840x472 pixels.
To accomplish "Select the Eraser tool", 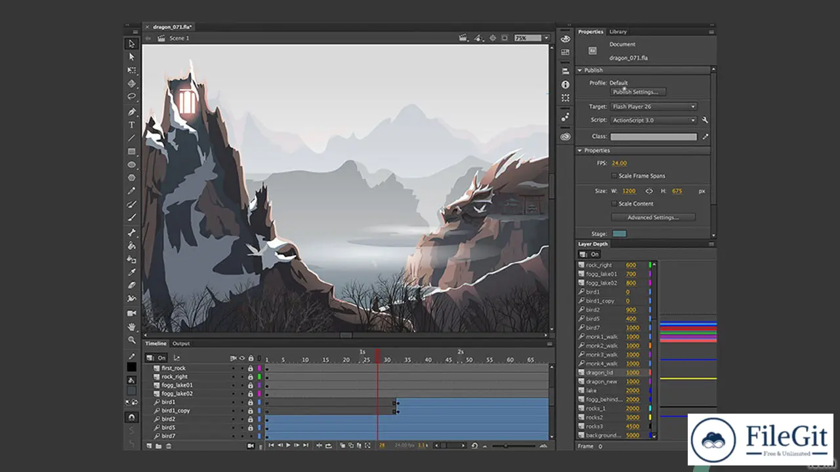I will [131, 285].
